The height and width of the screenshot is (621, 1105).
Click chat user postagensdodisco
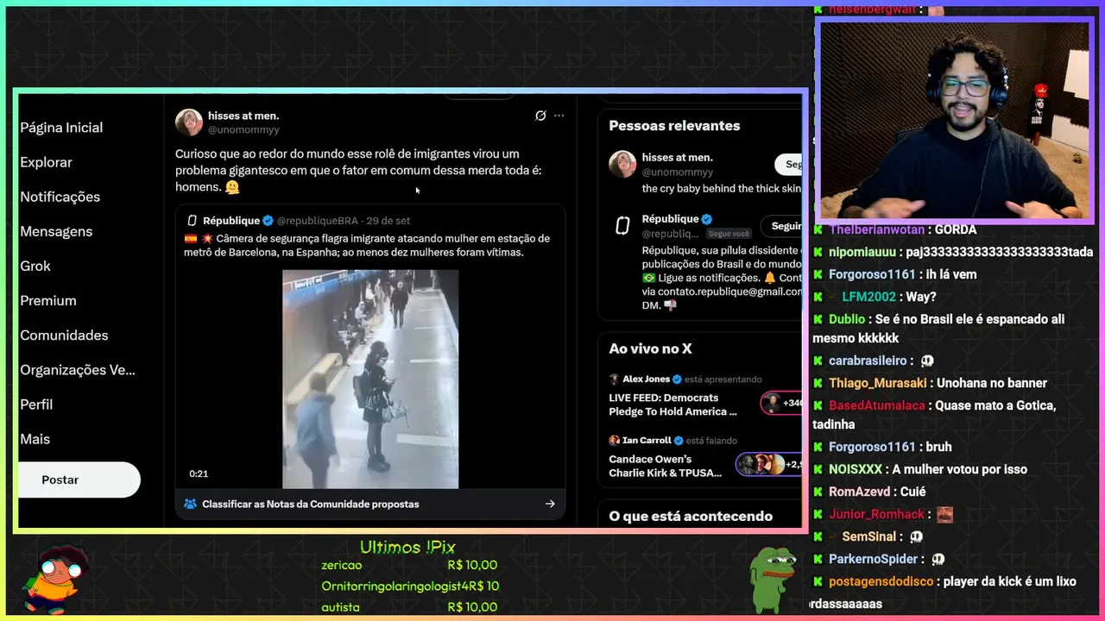[x=881, y=581]
